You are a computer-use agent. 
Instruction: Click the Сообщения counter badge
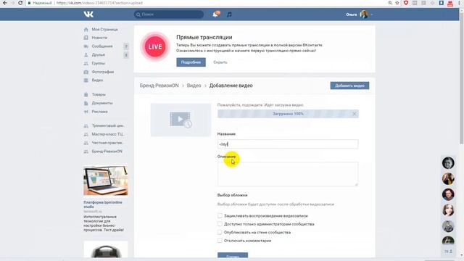(x=126, y=46)
